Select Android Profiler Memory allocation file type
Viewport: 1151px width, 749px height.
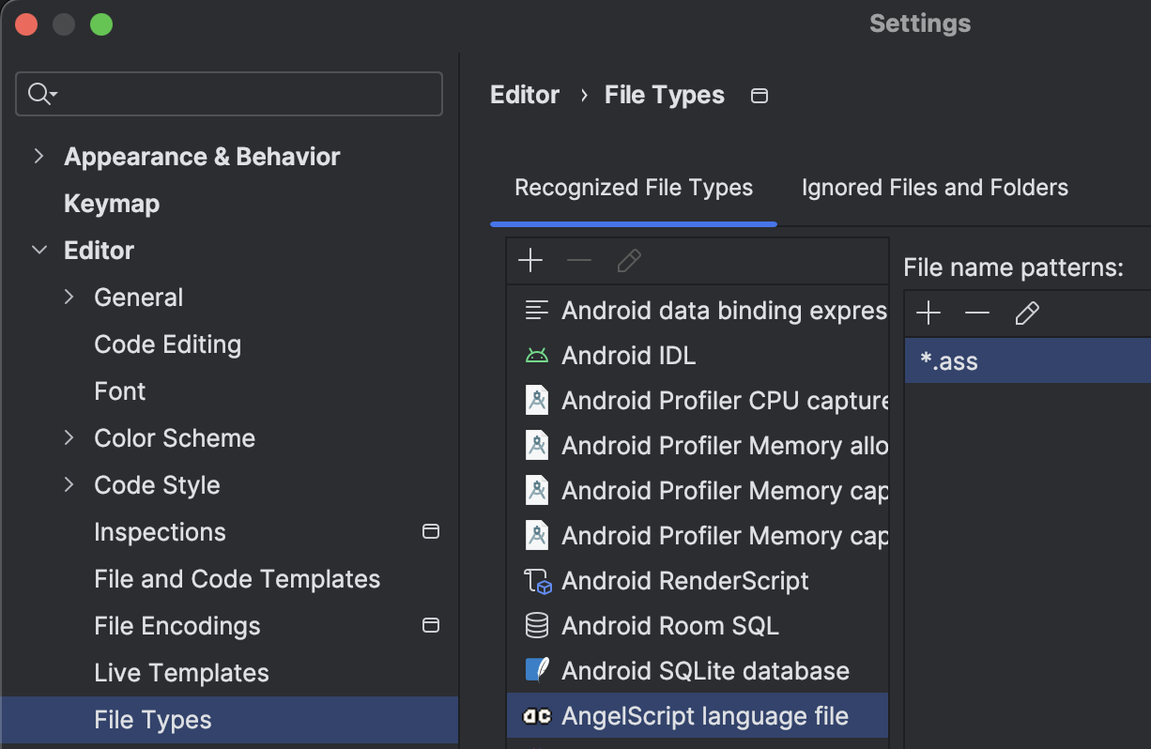coord(698,446)
